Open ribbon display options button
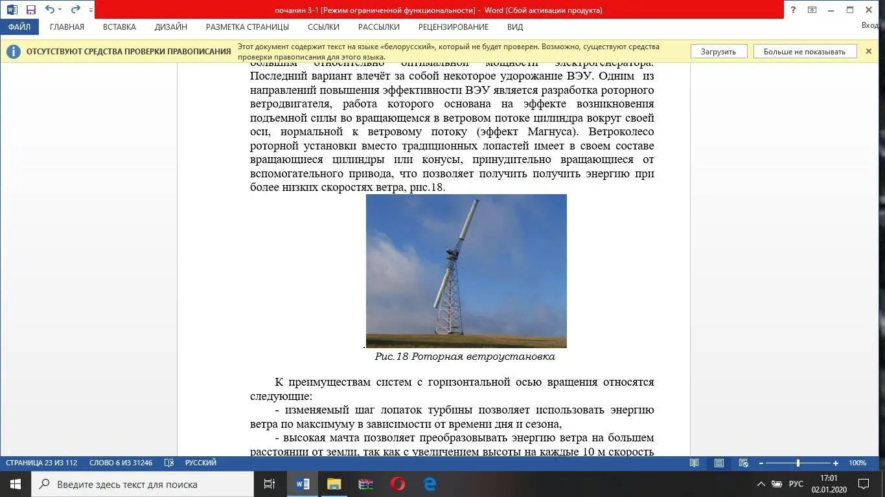Screen dimensions: 885x497 tap(812, 10)
